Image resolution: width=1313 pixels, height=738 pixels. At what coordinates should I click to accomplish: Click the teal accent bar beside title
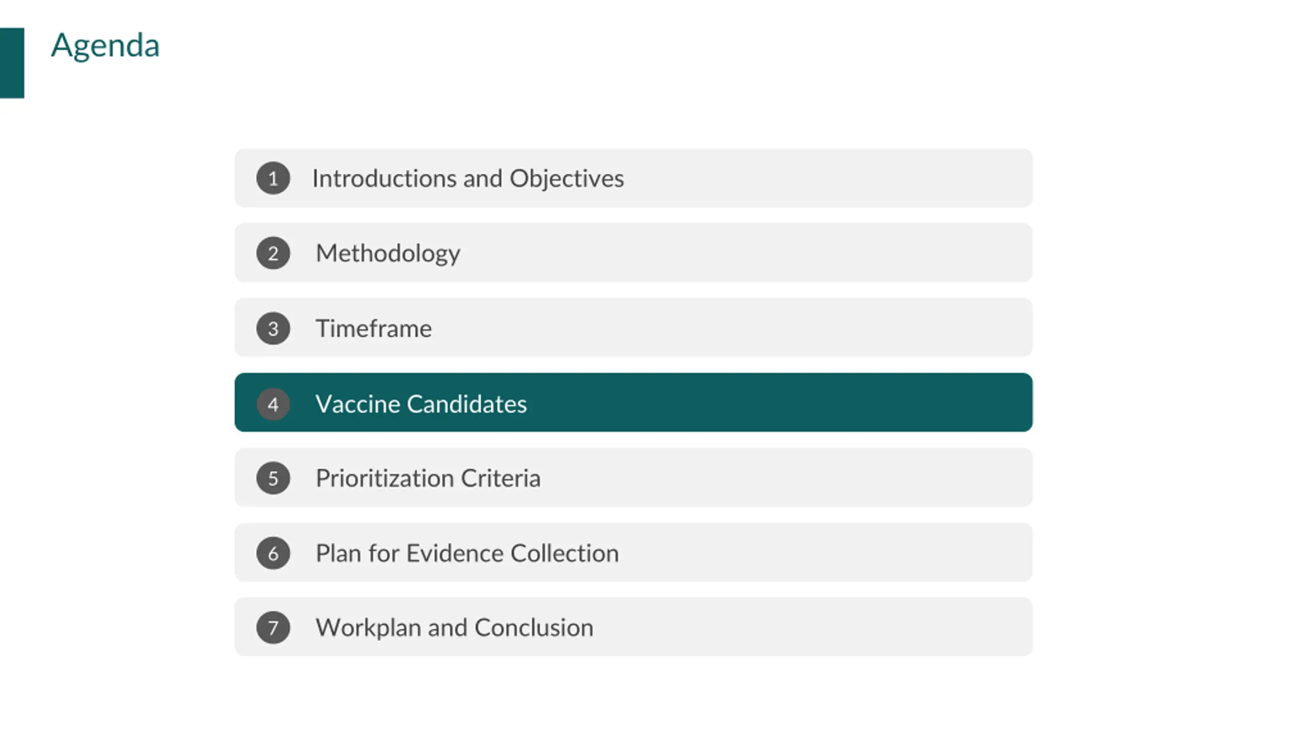pyautogui.click(x=12, y=63)
